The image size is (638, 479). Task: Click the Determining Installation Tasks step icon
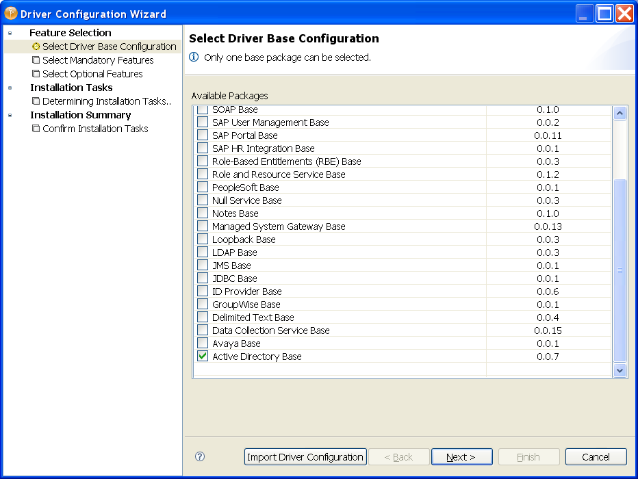click(36, 101)
